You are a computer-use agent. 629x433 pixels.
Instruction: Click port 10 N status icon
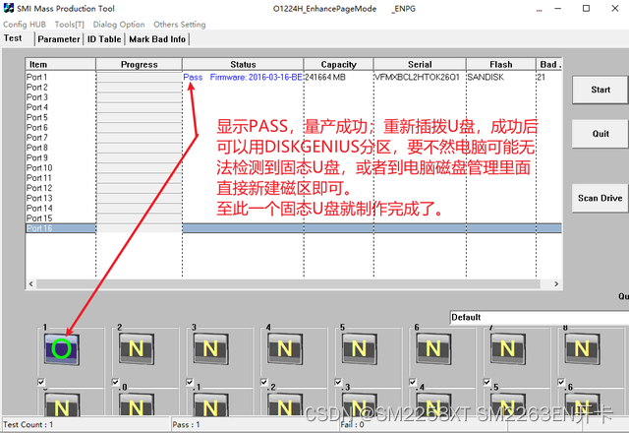pyautogui.click(x=136, y=404)
